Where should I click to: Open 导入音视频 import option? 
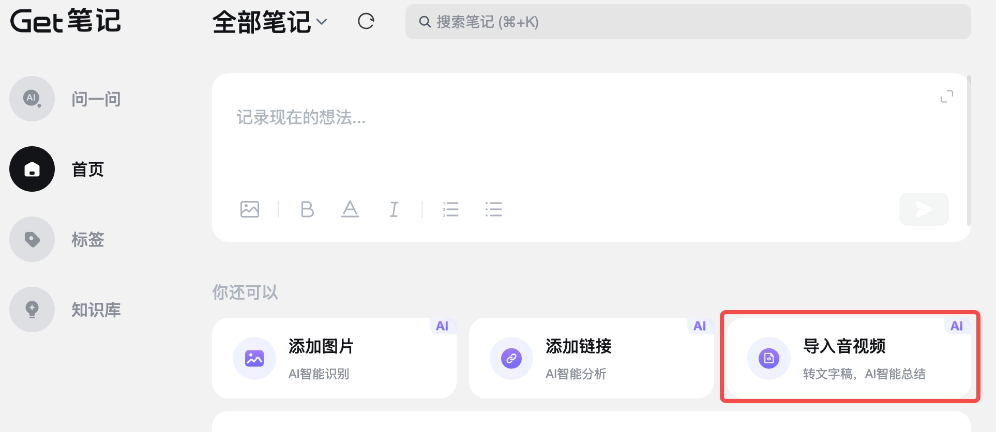(x=849, y=358)
